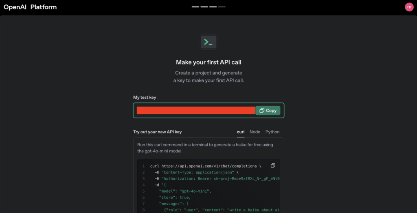Select the third onboarding progress step
Viewport: 417px width, 213px height.
tap(213, 7)
